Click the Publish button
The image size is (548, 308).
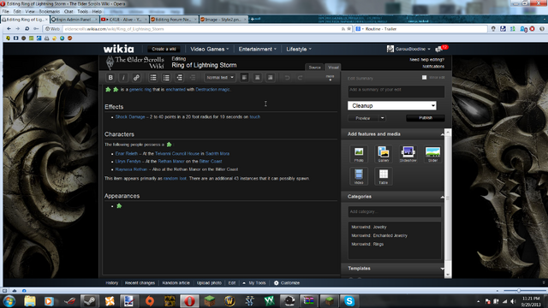coord(426,118)
